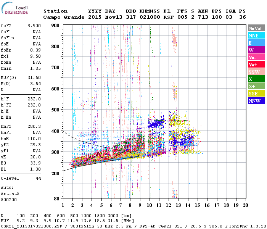The height and width of the screenshot is (229, 267).
Task: Click the purple W legend swatch
Action: (x=256, y=50)
